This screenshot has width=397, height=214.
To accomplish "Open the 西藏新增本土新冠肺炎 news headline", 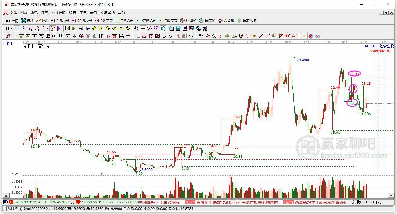I will [x=320, y=202].
